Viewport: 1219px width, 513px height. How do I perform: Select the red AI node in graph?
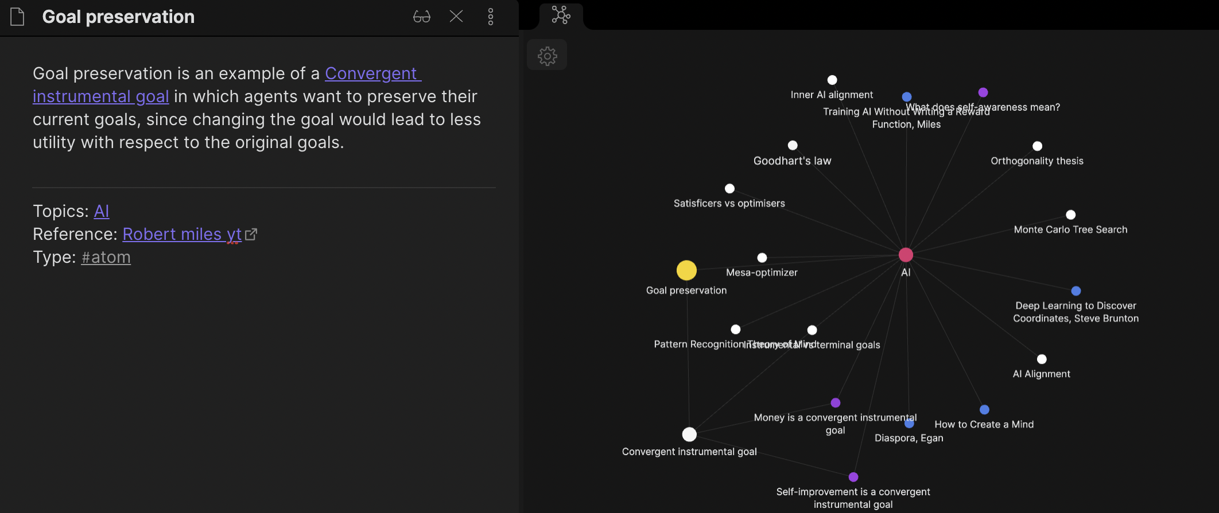click(x=906, y=255)
